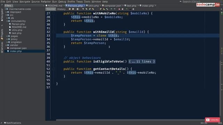Expand the proxy folder

coord(7,39)
